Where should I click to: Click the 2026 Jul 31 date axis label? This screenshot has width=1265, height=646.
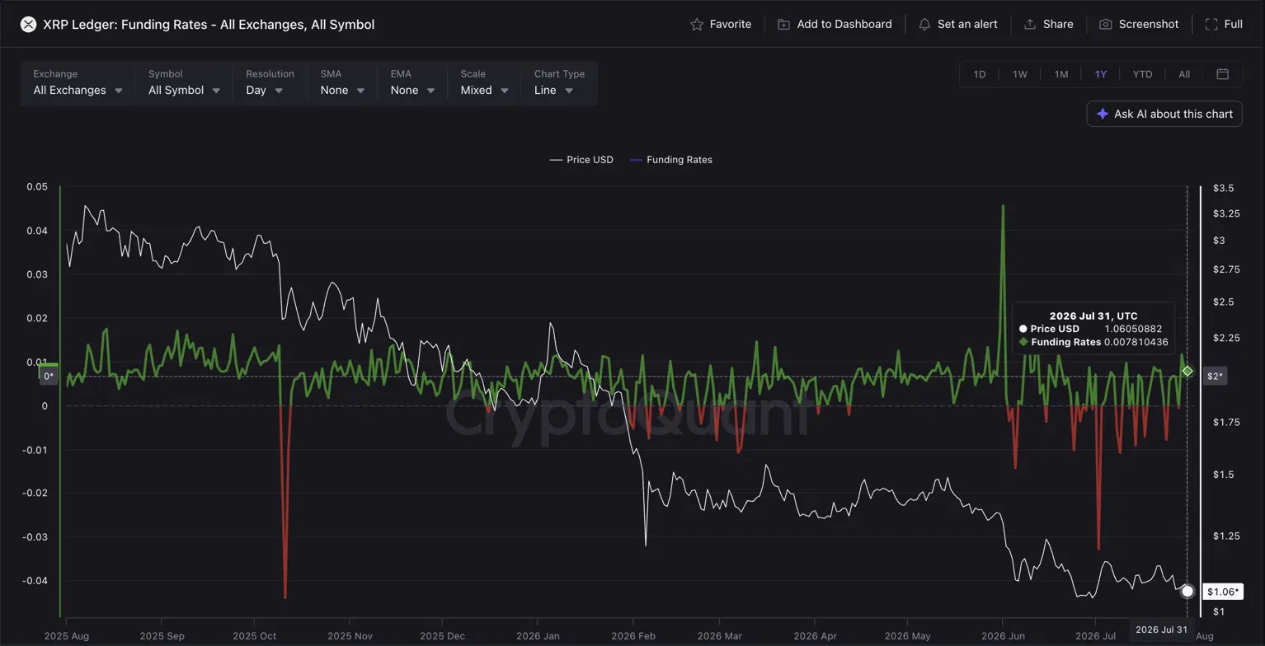click(x=1161, y=630)
